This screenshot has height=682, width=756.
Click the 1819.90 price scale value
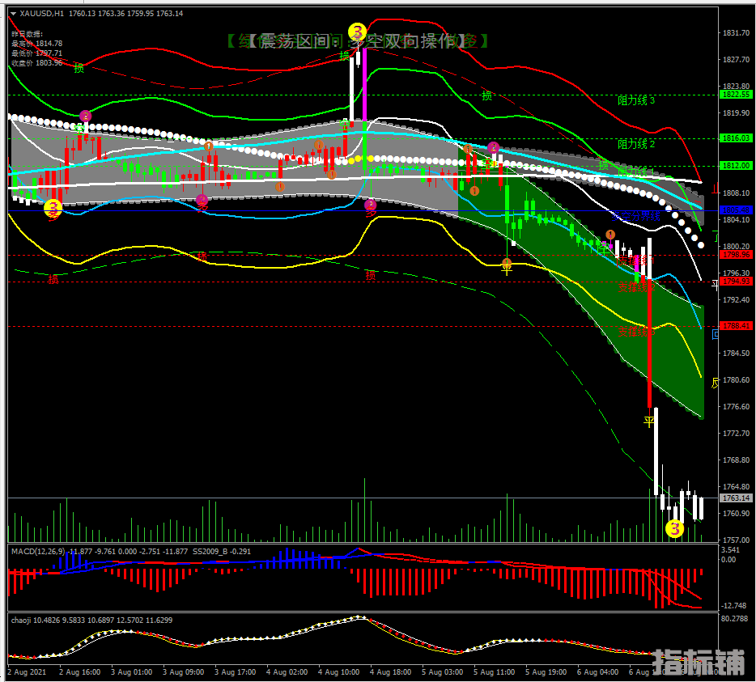click(736, 112)
